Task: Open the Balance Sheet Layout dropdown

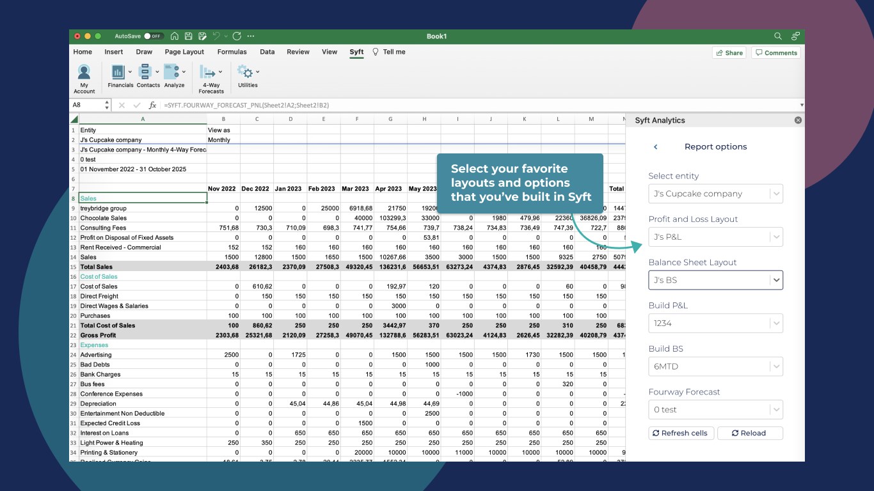Action: [x=715, y=280]
